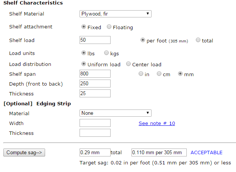Expand the Edging Strip Material dropdown

tap(116, 113)
